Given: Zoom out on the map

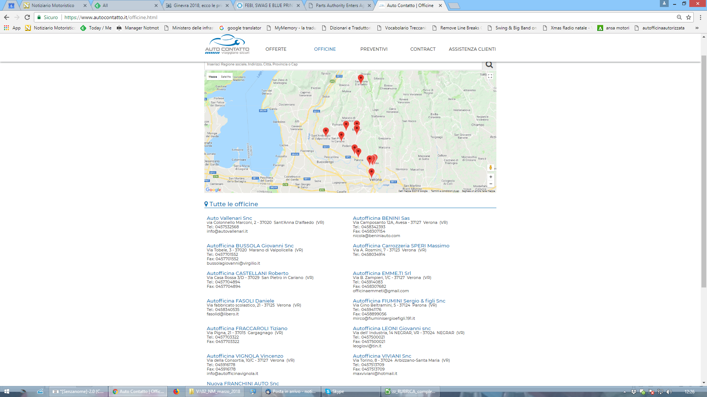Looking at the screenshot, I should [490, 184].
